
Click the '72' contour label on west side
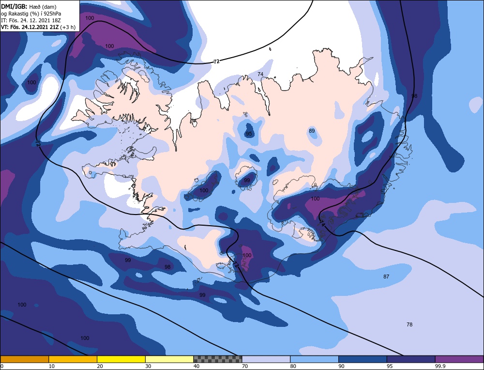point(37,143)
